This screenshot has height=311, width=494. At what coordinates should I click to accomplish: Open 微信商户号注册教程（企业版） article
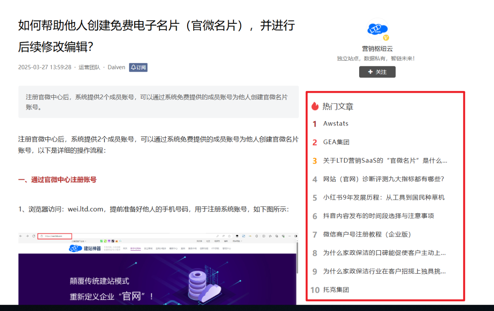(367, 234)
